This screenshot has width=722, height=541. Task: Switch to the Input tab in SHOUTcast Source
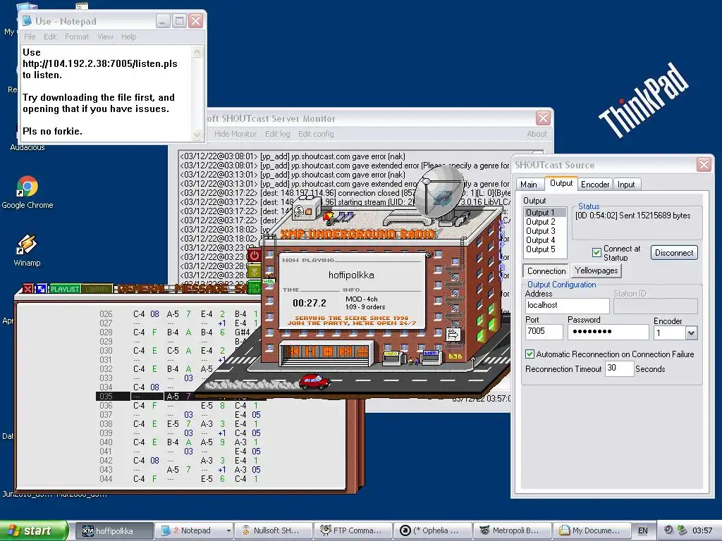626,185
